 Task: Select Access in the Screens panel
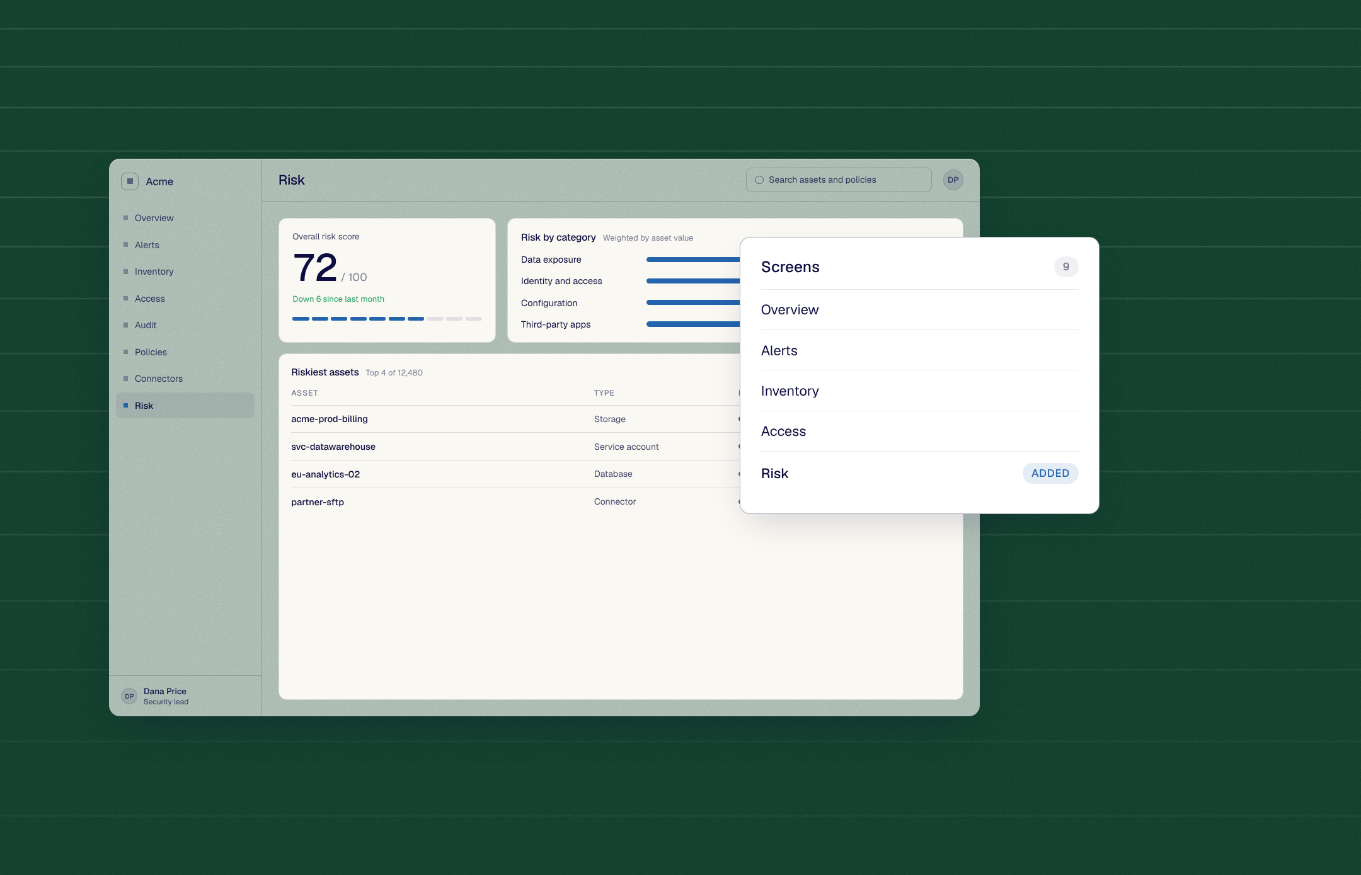[919, 432]
